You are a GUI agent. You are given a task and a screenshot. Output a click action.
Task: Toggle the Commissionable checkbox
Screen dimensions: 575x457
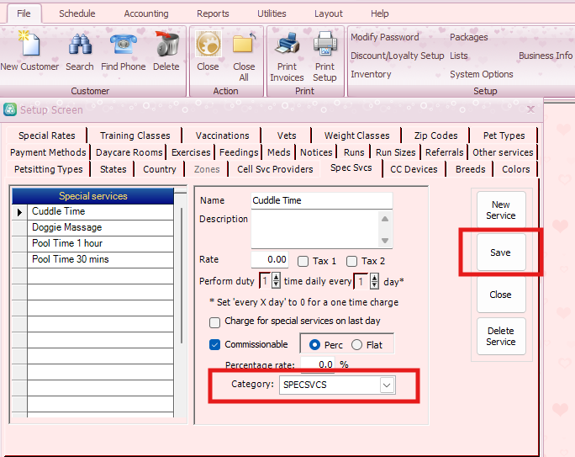click(x=214, y=344)
